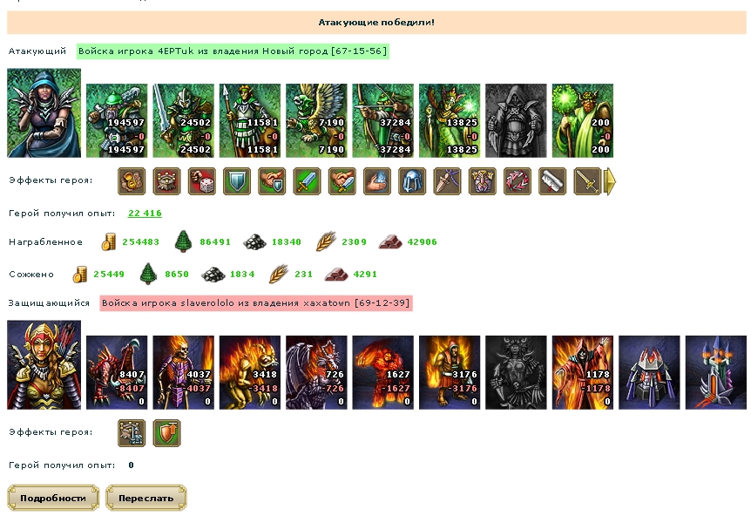This screenshot has height=516, width=751.
Task: Open hero experience link 22 416
Action: [145, 214]
